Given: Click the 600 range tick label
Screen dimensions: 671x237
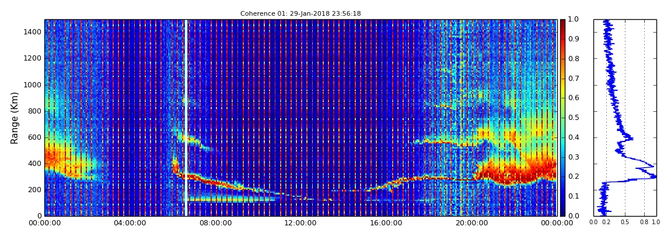Looking at the screenshot, I should point(34,137).
